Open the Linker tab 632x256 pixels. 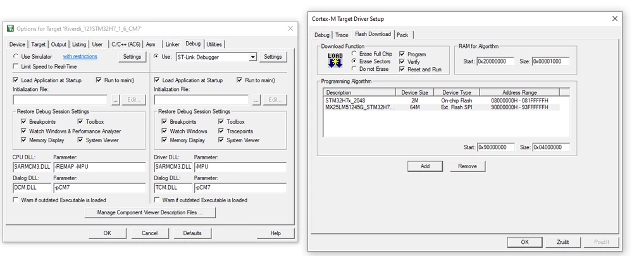tap(173, 44)
